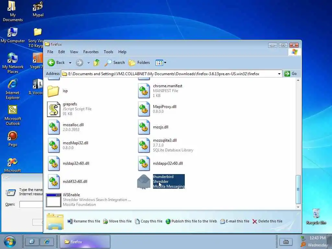Click Copy this file
Image resolution: width=332 pixels, height=249 pixels.
coord(148,221)
